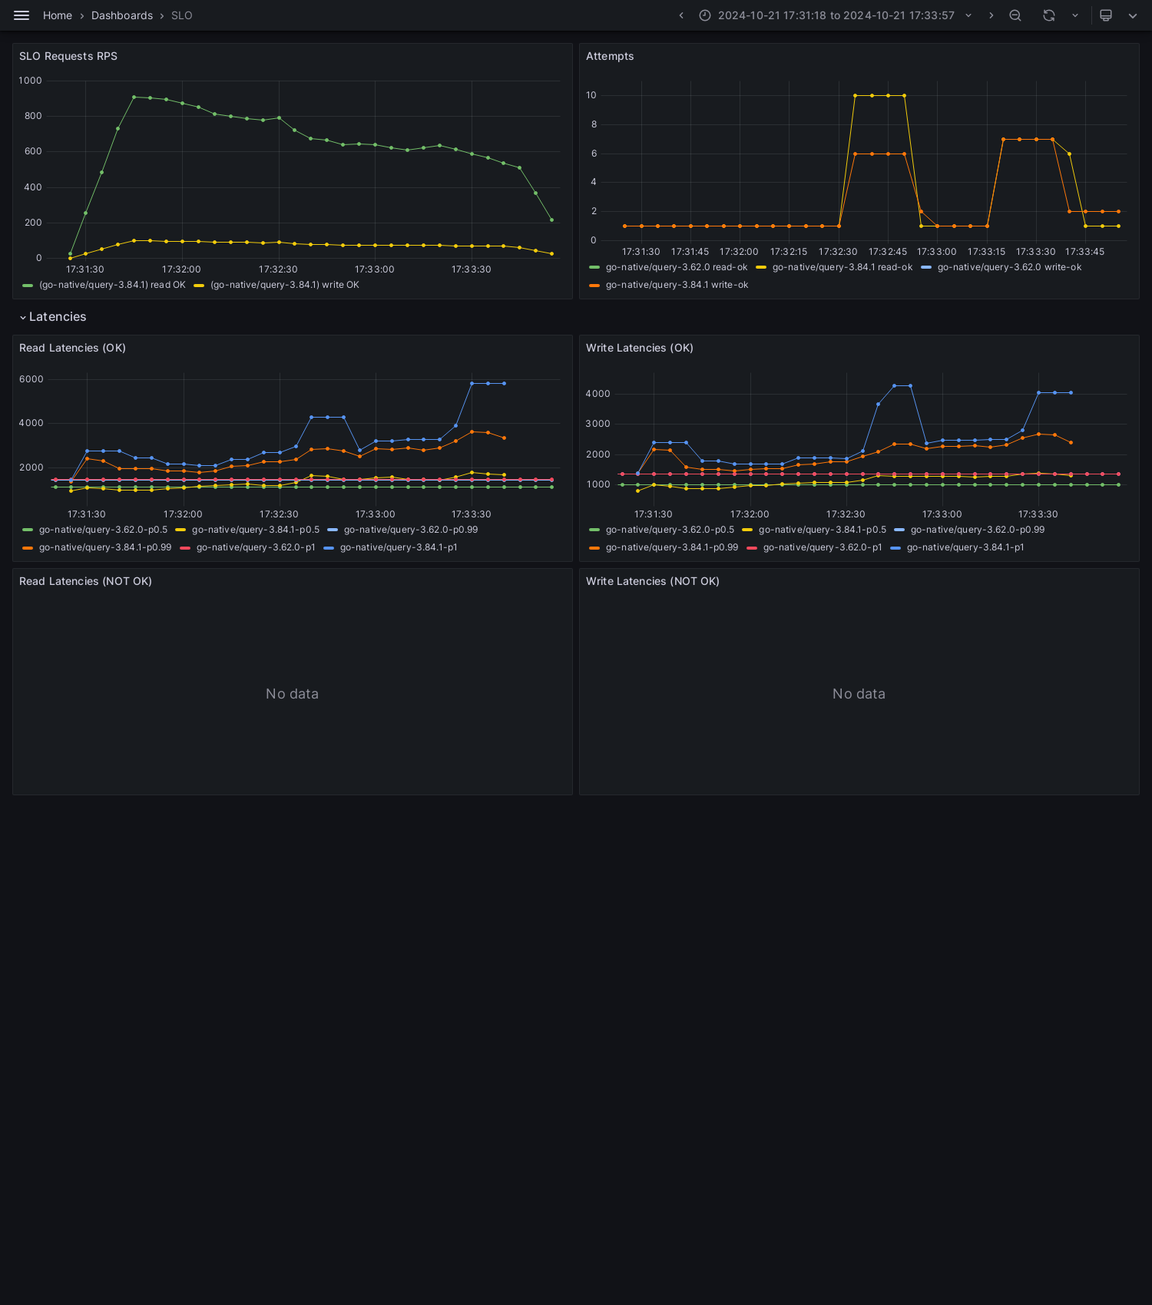This screenshot has height=1305, width=1152.
Task: Open the hamburger navigation menu
Action: [22, 15]
